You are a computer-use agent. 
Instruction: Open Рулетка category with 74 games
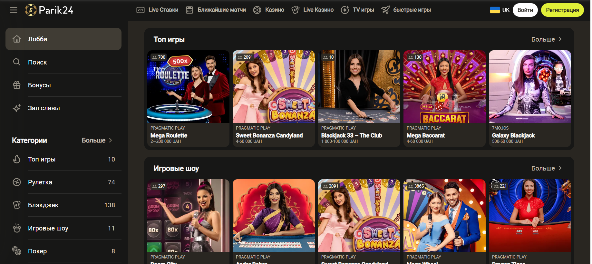tap(63, 182)
